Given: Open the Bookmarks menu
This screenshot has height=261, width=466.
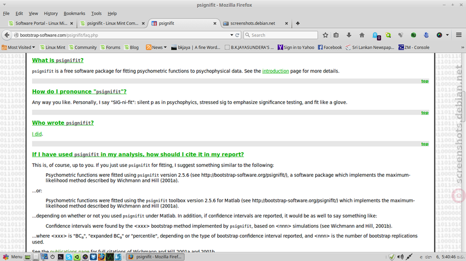Looking at the screenshot, I should pos(75,13).
